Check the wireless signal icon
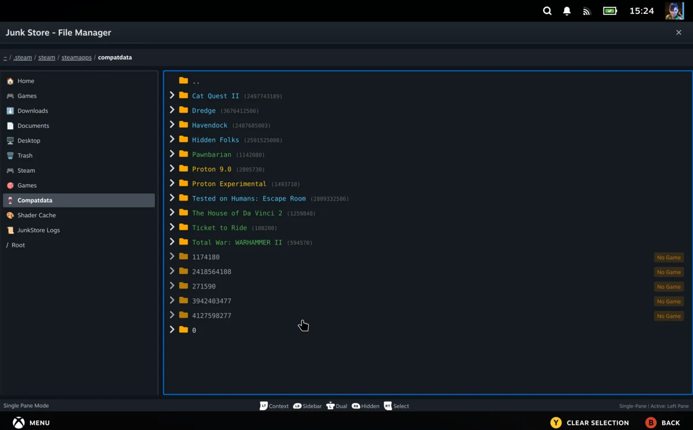This screenshot has height=430, width=693. tap(587, 11)
